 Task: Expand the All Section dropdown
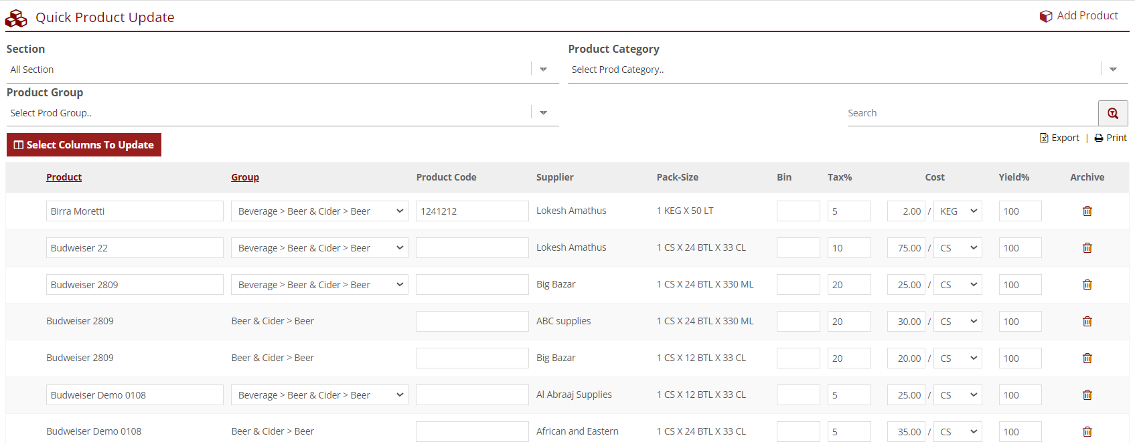point(543,70)
